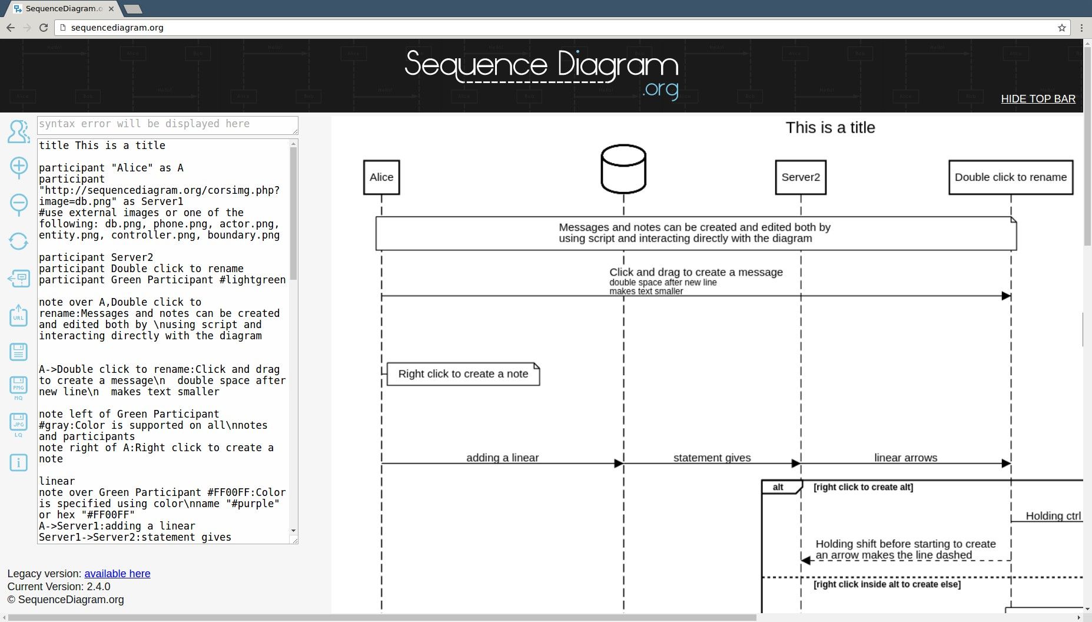Click the circular refresh arrows icon
1092x622 pixels.
tap(19, 241)
